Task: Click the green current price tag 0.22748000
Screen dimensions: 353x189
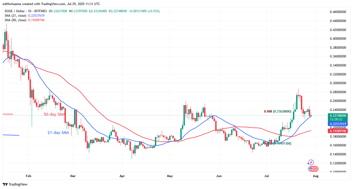Action: (x=338, y=115)
